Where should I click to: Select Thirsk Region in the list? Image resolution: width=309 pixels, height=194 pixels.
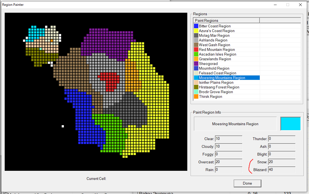click(x=211, y=97)
